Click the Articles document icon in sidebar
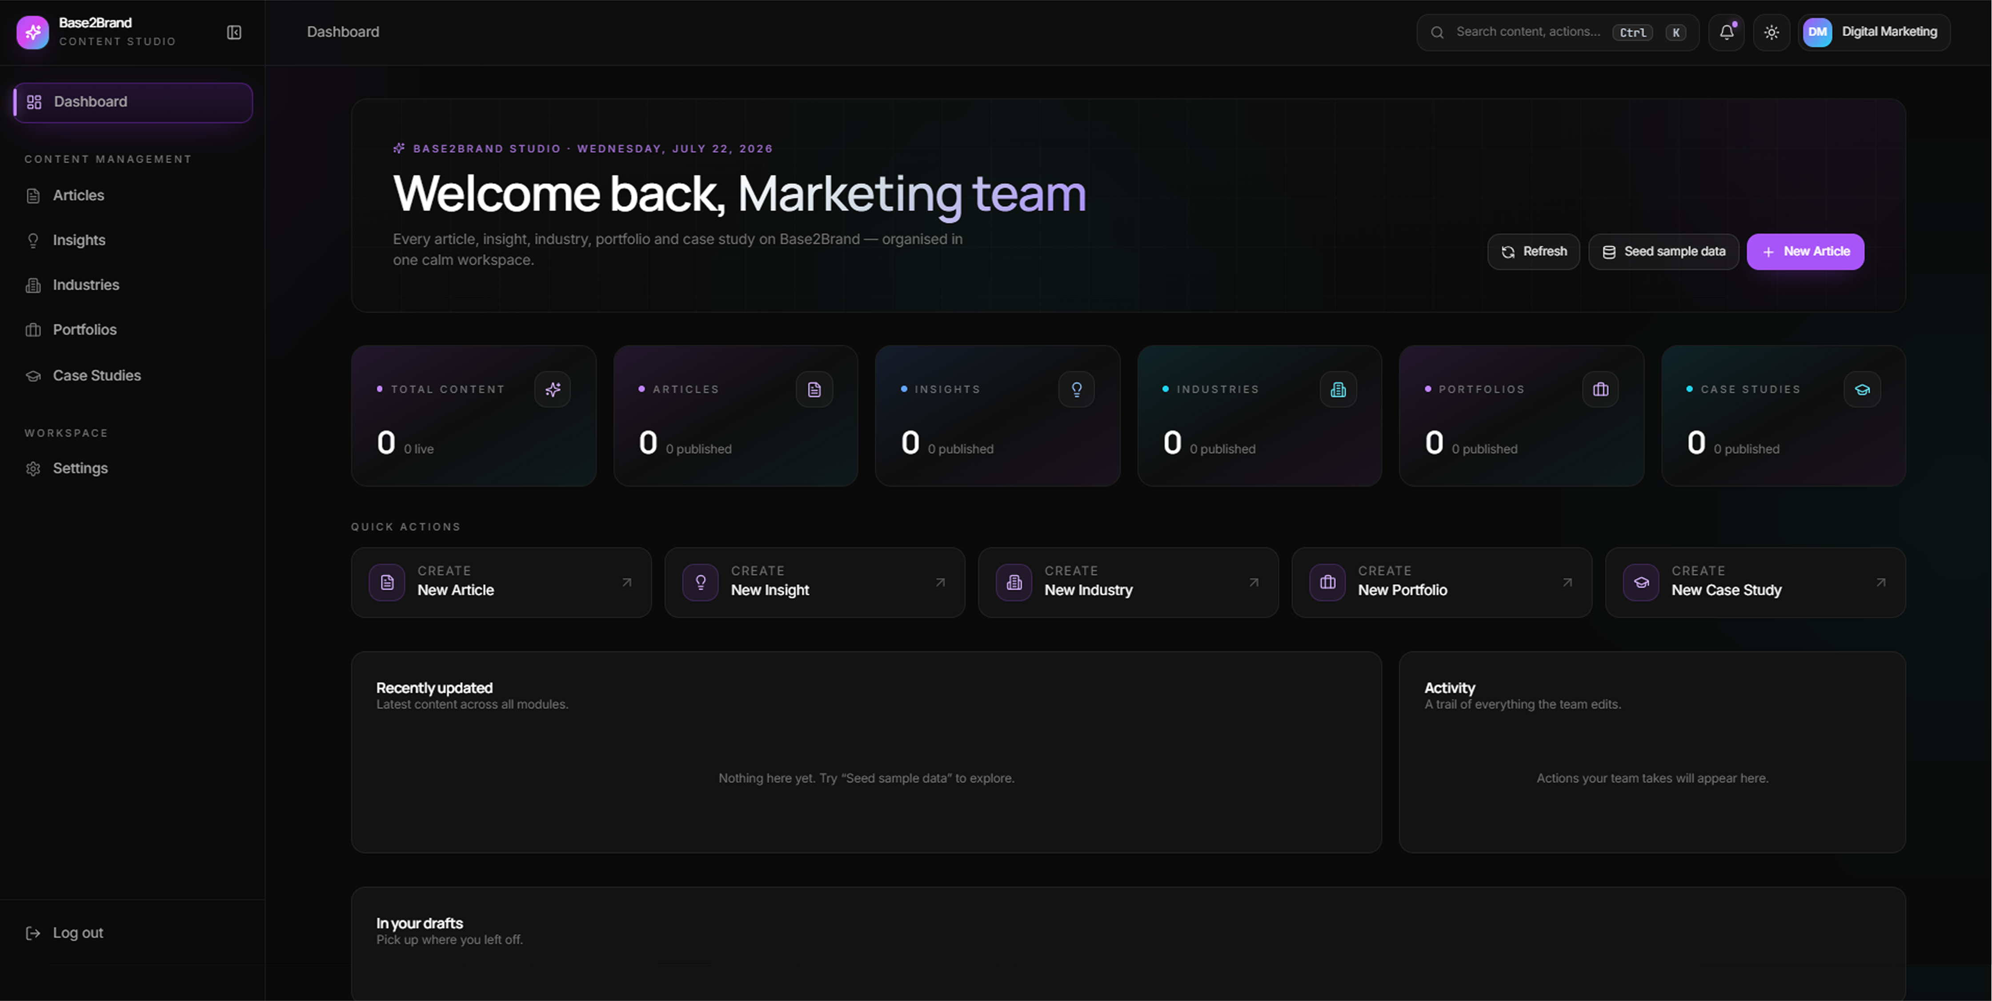This screenshot has width=1992, height=1001. click(33, 196)
